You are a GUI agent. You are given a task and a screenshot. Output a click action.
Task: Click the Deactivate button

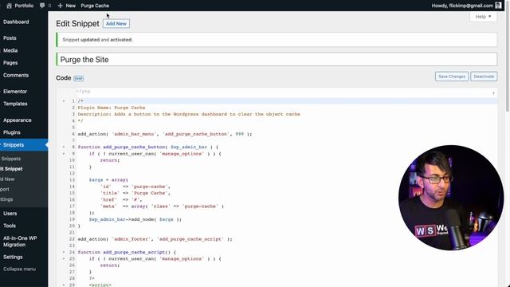[484, 77]
